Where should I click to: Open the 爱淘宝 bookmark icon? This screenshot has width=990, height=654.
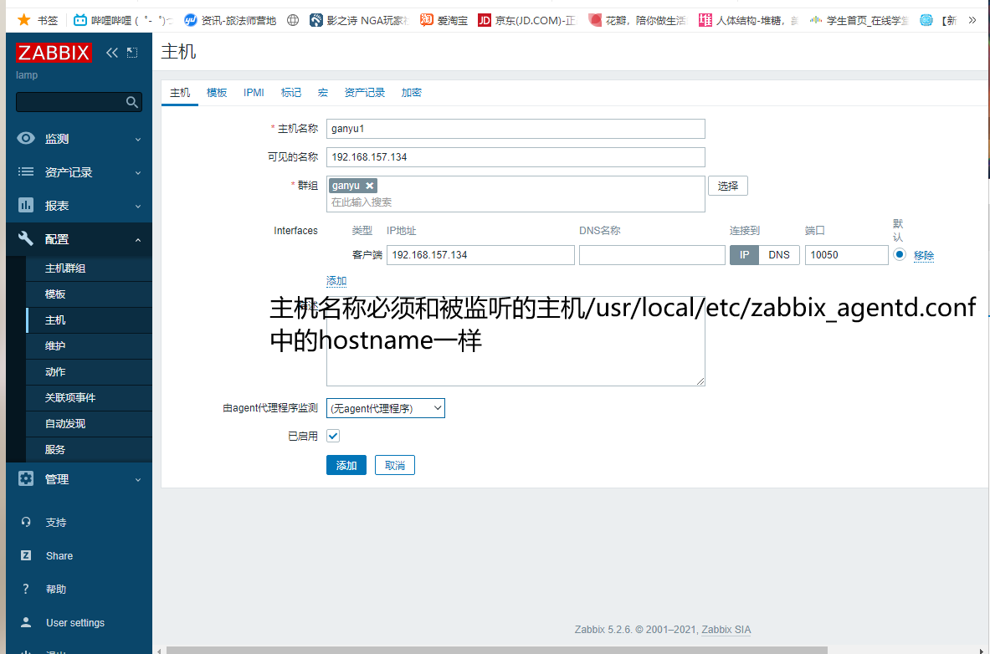click(x=427, y=20)
